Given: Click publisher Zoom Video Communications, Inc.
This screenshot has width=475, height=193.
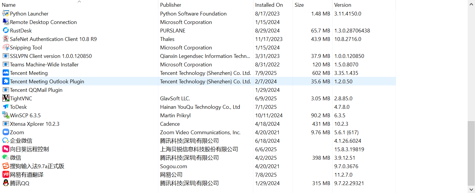Looking at the screenshot, I should 200,132.
